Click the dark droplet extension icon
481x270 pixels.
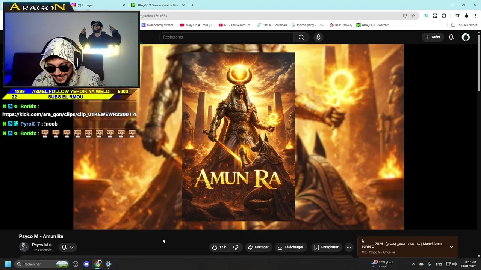point(466,16)
